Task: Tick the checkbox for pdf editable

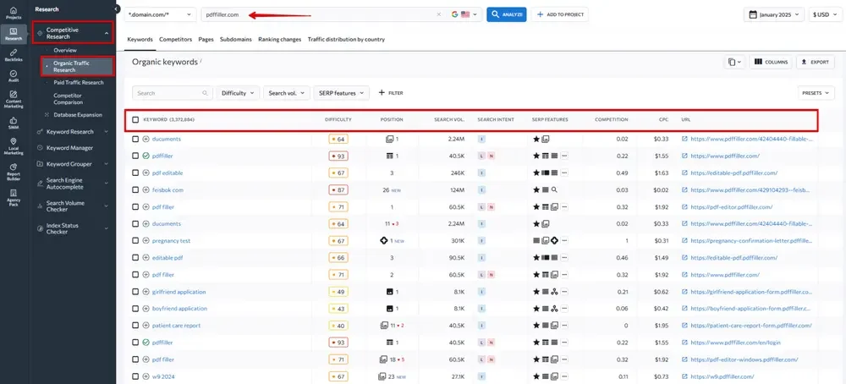Action: tap(135, 173)
